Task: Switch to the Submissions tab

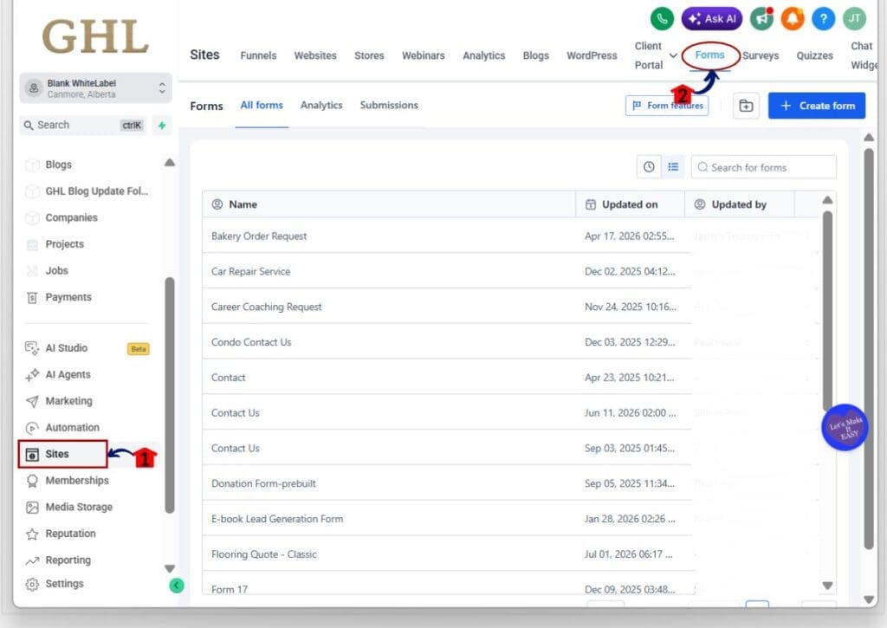Action: click(389, 105)
